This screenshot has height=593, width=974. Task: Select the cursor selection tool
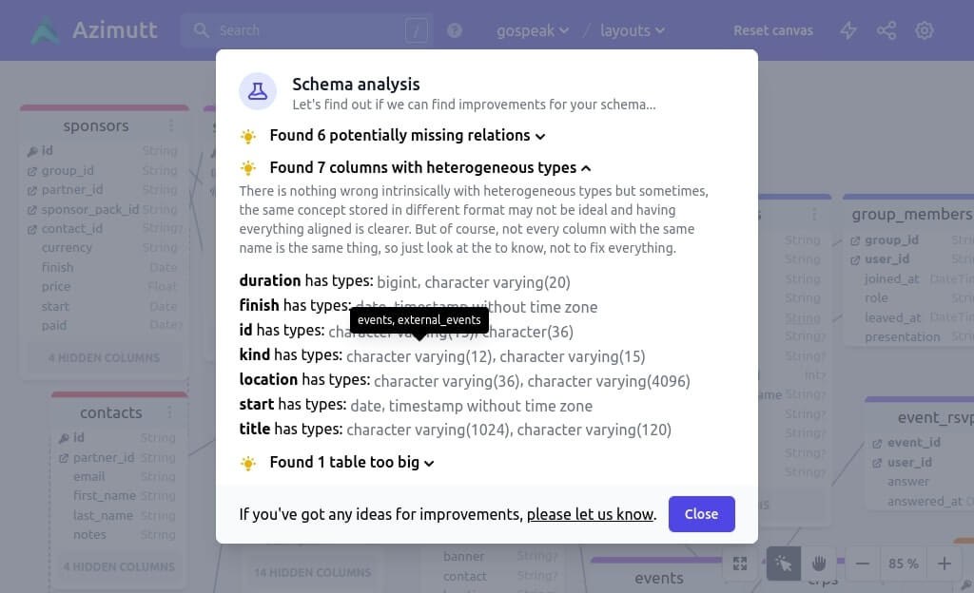[783, 564]
